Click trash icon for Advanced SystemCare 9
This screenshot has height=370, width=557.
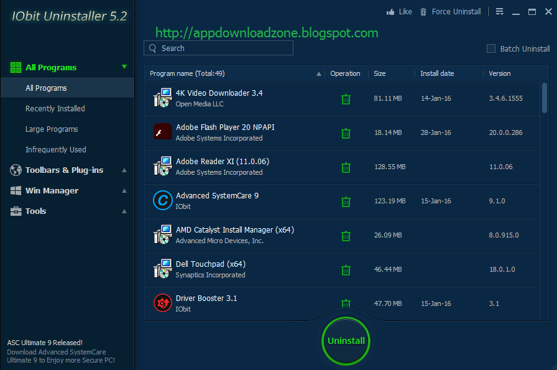pos(346,202)
